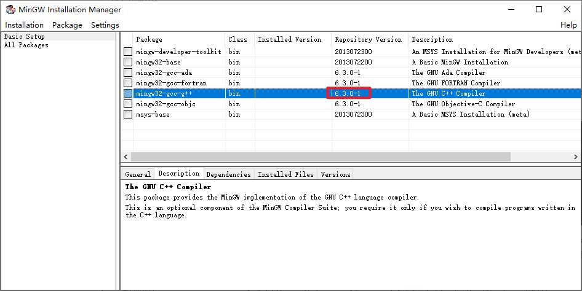Click 6.3.0-1 version in mingw32-gcc-g++ row
Viewport: 582px width, 291px height.
(348, 93)
